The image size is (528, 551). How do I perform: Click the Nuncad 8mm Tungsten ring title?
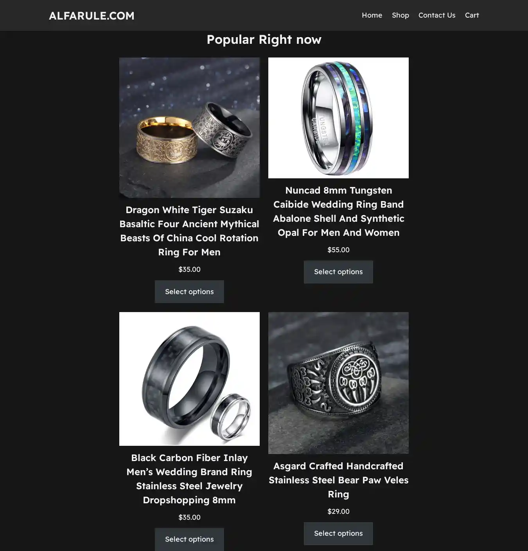(338, 211)
